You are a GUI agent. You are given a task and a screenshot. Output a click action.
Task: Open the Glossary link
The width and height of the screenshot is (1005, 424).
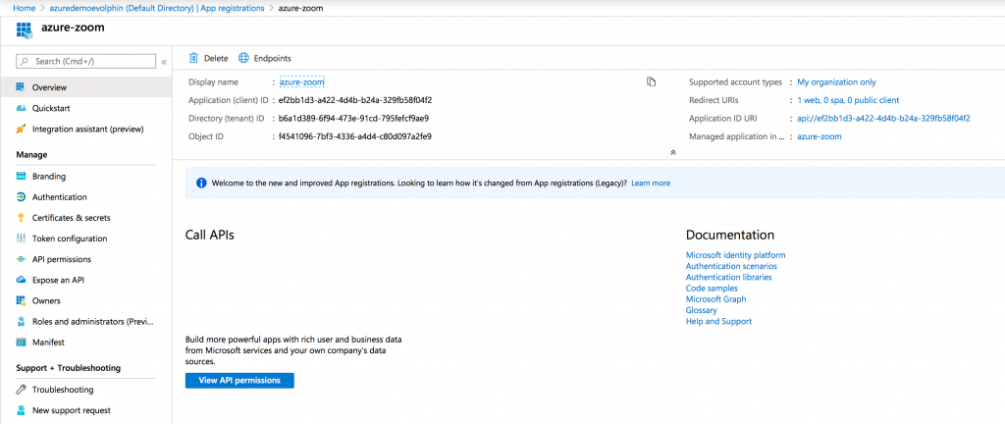pos(701,310)
